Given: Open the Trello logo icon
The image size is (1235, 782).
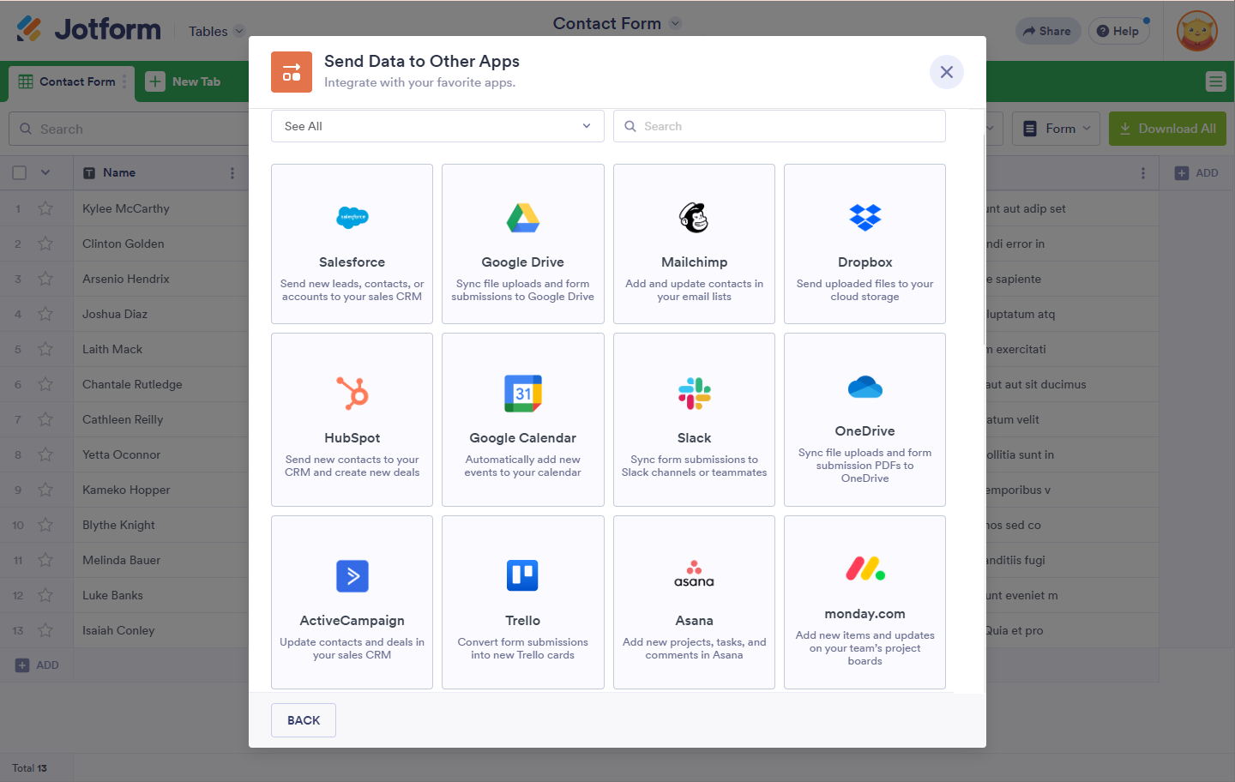Looking at the screenshot, I should [x=523, y=575].
